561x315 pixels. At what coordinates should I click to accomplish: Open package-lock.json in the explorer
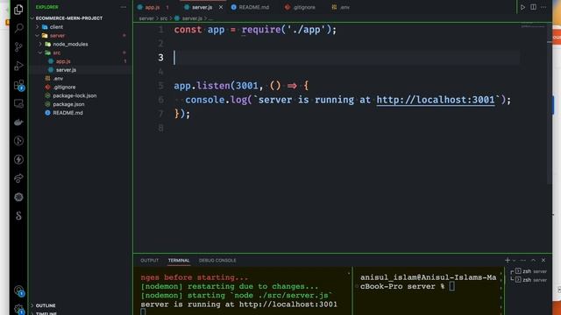75,95
